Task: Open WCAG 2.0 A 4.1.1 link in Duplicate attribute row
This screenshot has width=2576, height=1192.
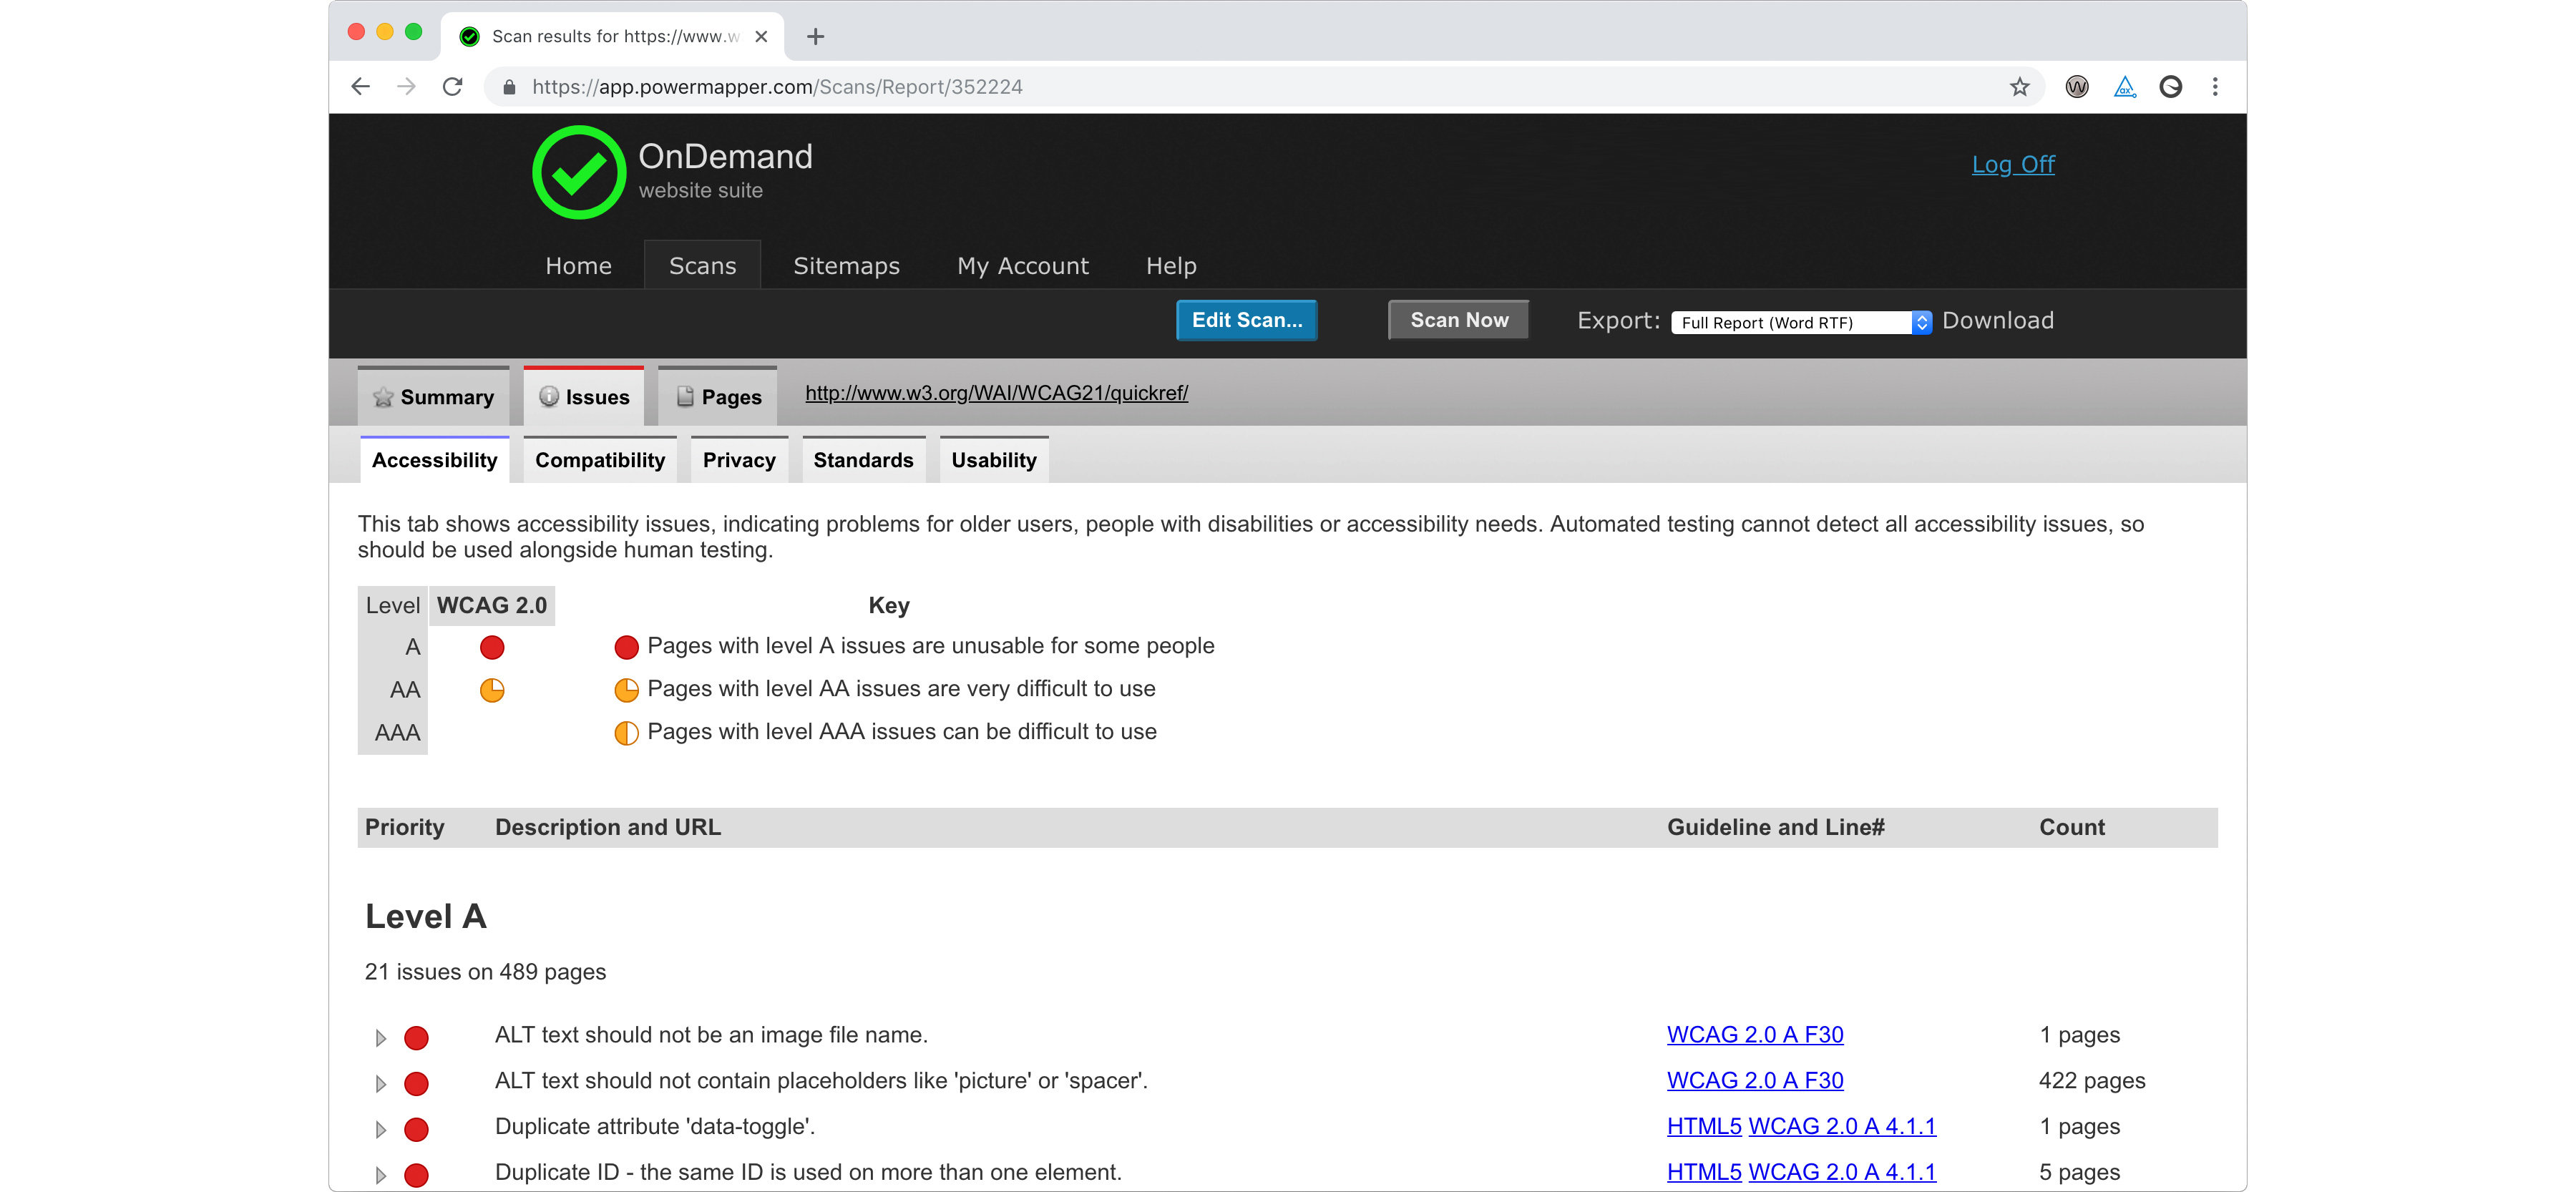Action: (x=1841, y=1127)
